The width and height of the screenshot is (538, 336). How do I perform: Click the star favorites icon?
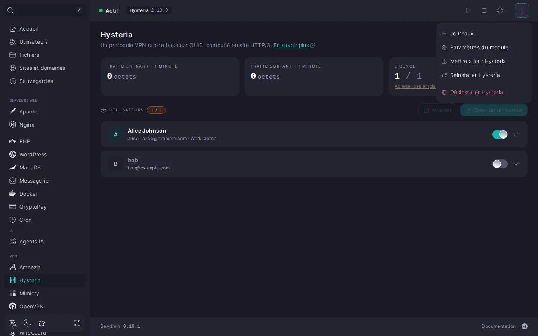pos(41,323)
